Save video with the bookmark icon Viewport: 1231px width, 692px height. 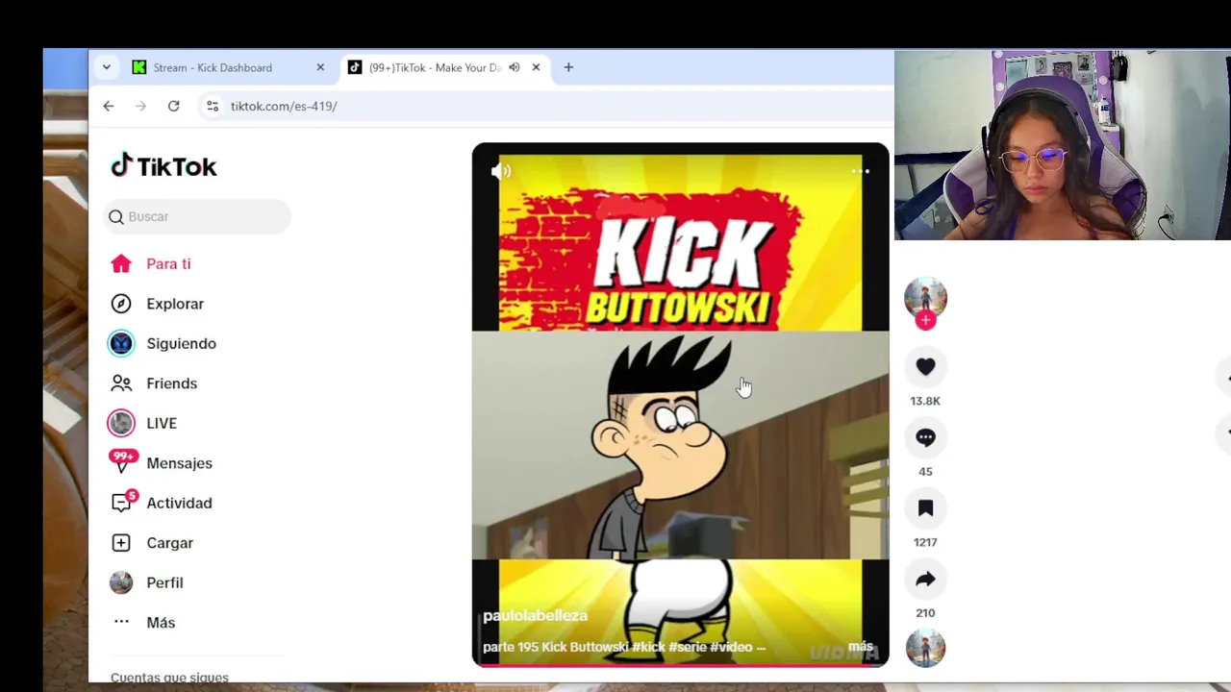925,508
